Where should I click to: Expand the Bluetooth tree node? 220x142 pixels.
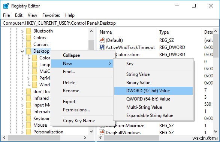pos(22,31)
